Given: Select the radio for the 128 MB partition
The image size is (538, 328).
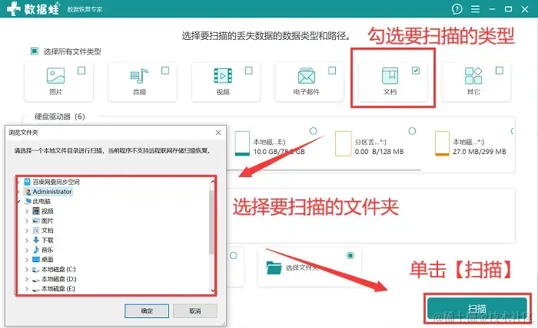Looking at the screenshot, I should point(412,131).
